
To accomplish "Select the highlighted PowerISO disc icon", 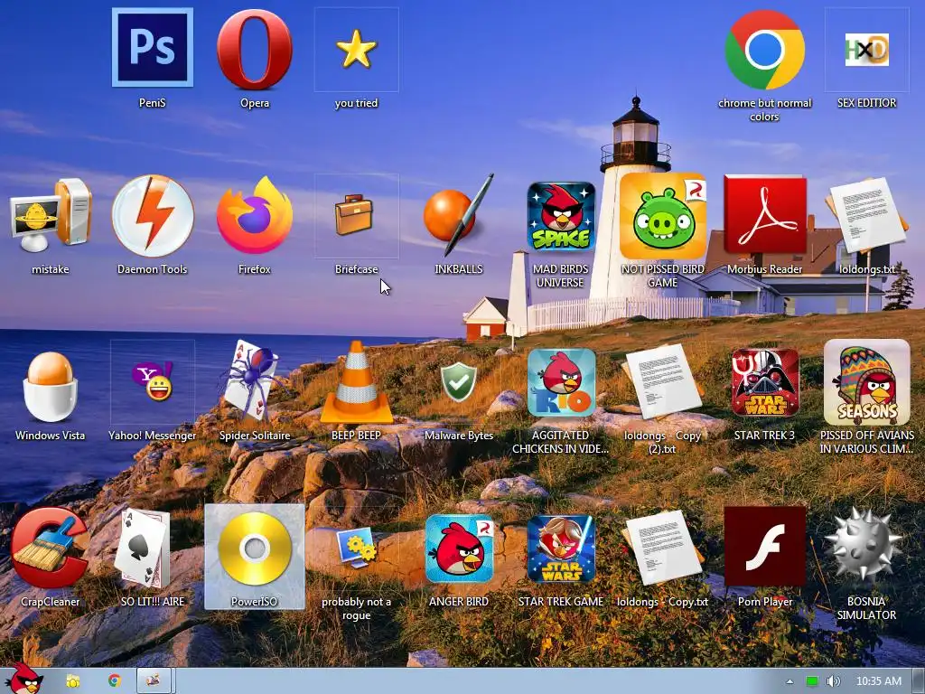I will point(254,549).
